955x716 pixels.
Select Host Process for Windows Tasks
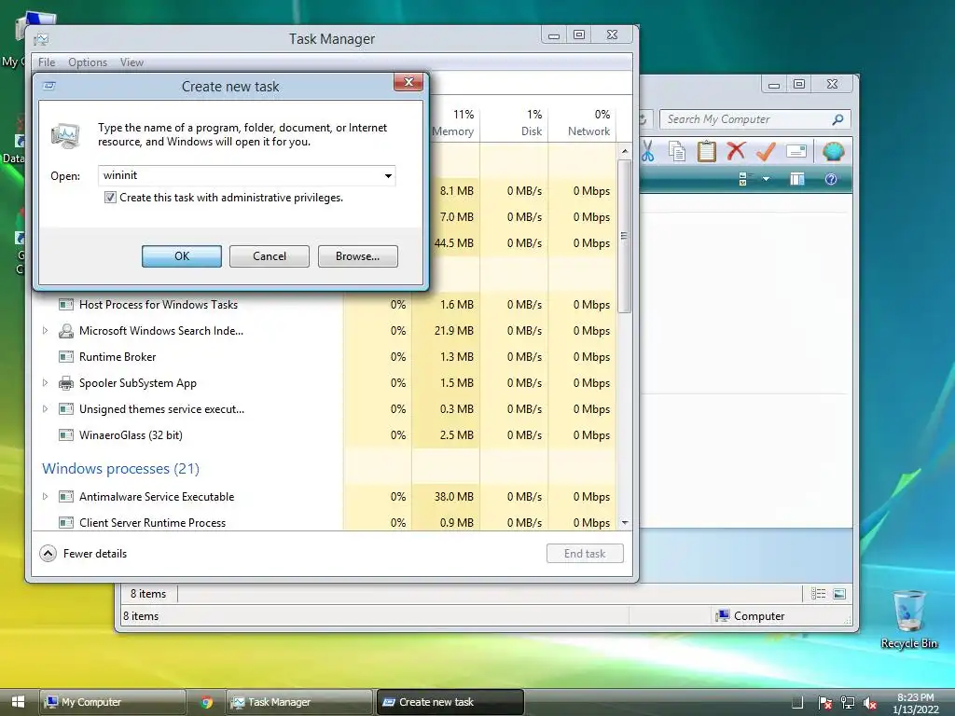(159, 305)
